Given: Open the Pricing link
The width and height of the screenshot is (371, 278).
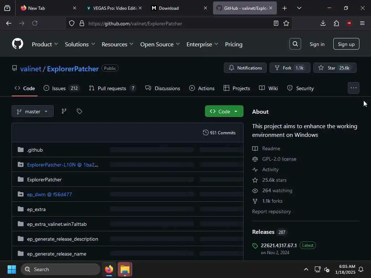Looking at the screenshot, I should (234, 44).
